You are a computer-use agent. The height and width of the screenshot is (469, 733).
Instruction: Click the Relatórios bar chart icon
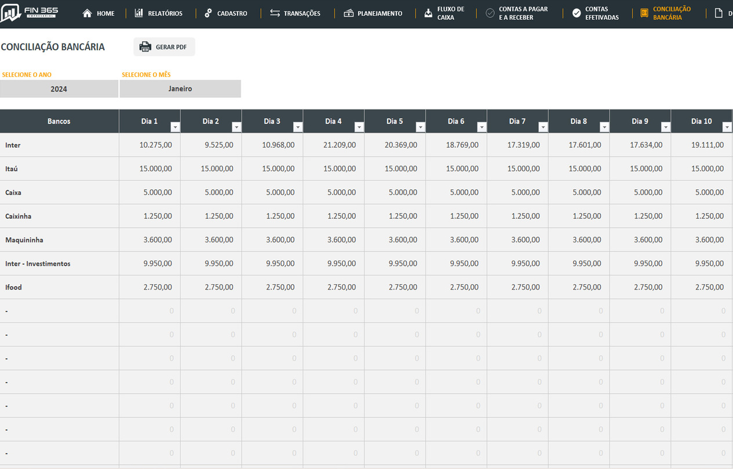(x=139, y=13)
